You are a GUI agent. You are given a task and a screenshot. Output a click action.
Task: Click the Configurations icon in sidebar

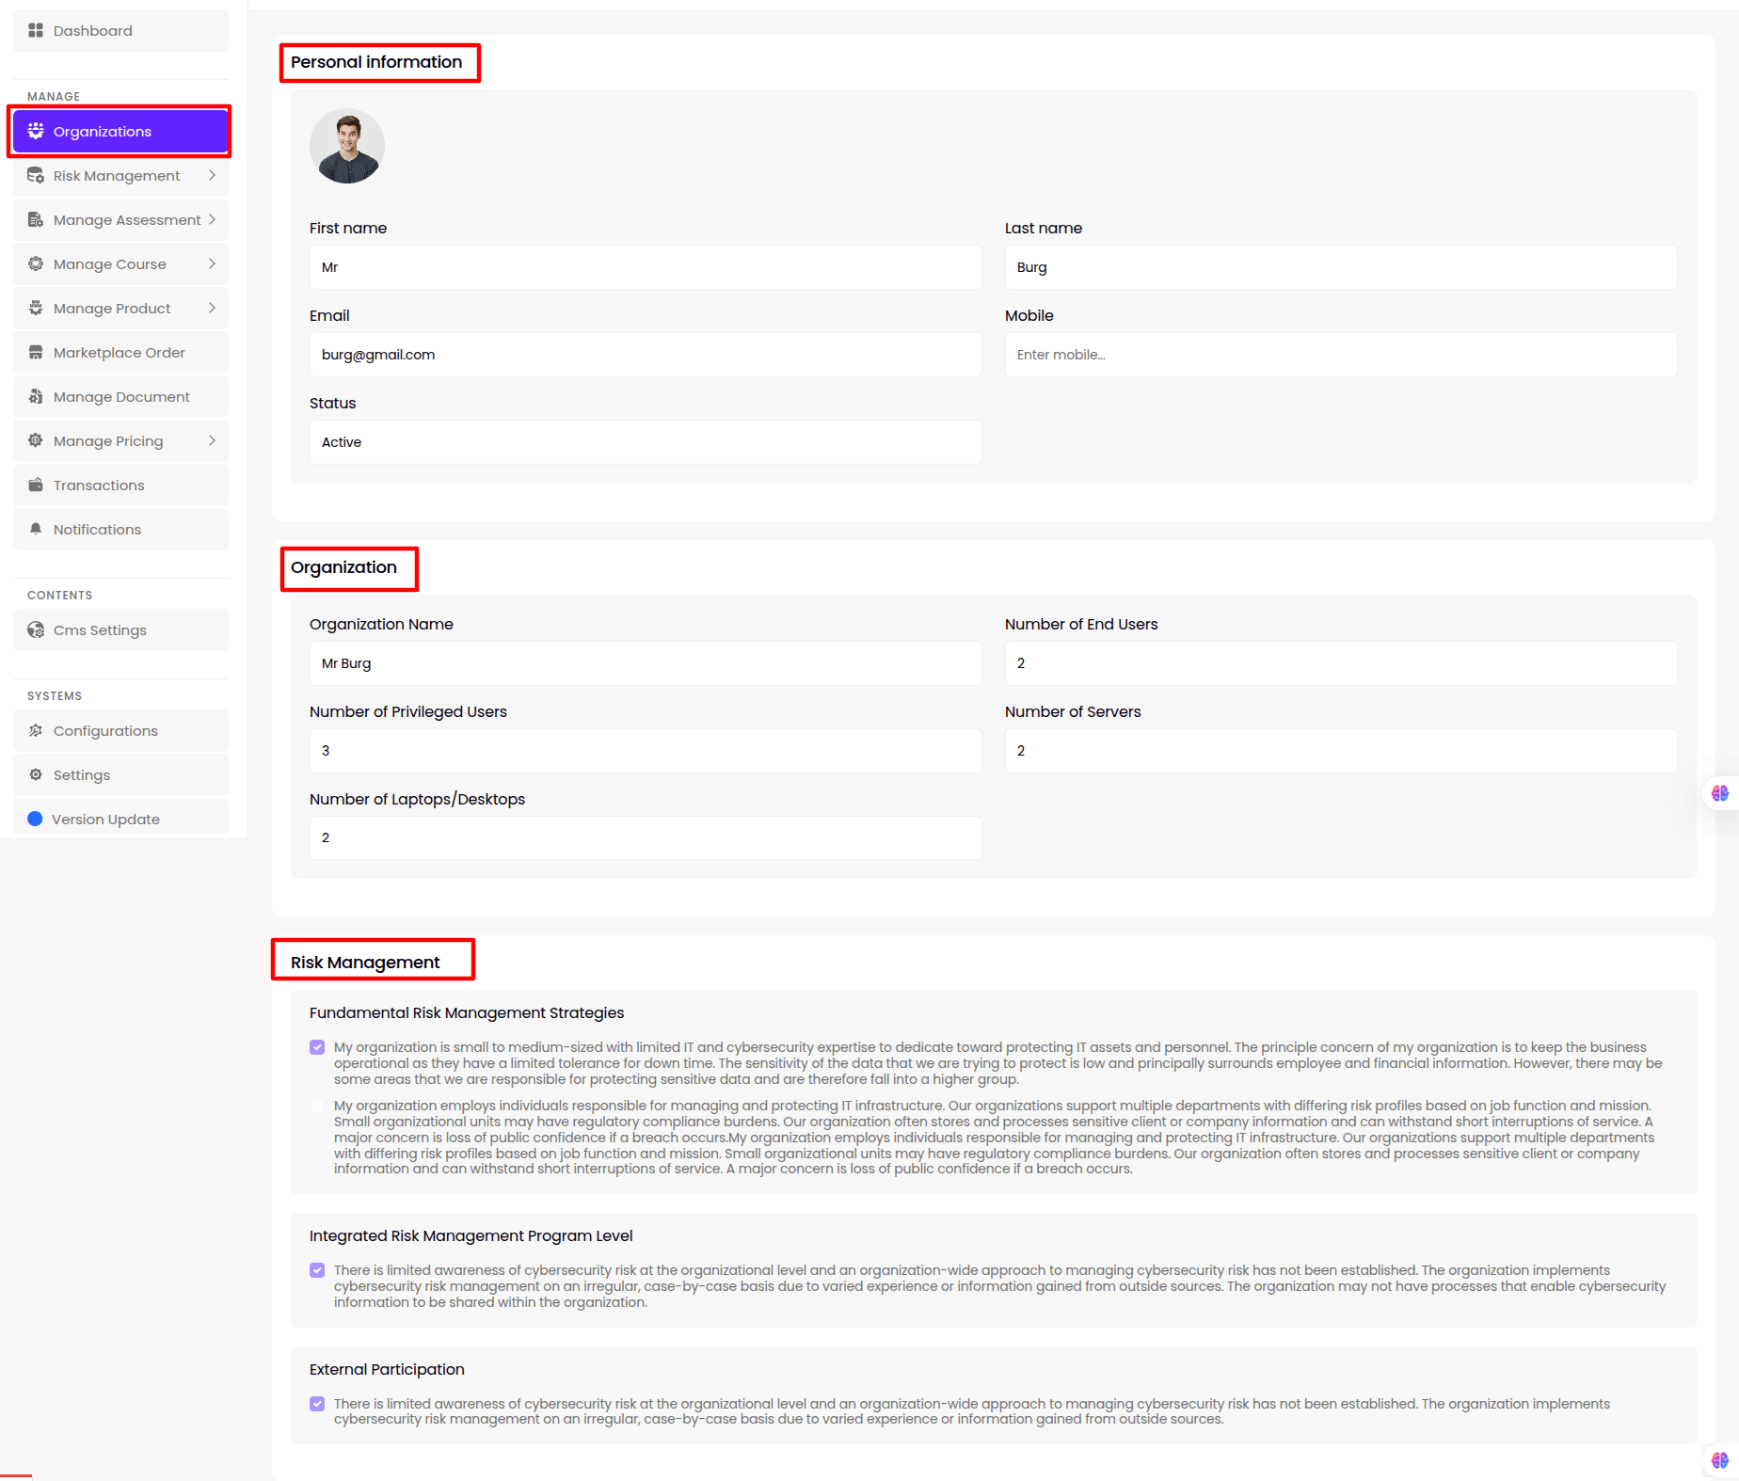tap(36, 731)
